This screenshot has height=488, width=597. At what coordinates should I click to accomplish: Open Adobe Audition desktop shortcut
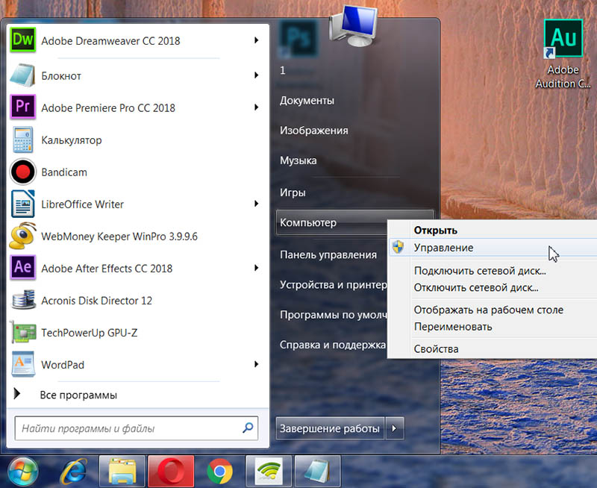[x=563, y=54]
